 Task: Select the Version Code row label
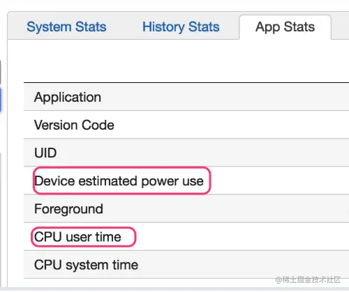coord(74,125)
